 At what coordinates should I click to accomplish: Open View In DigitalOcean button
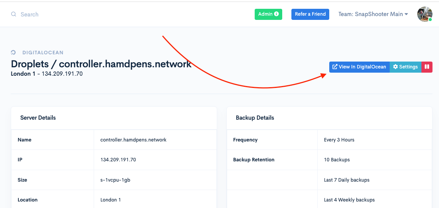tap(359, 67)
